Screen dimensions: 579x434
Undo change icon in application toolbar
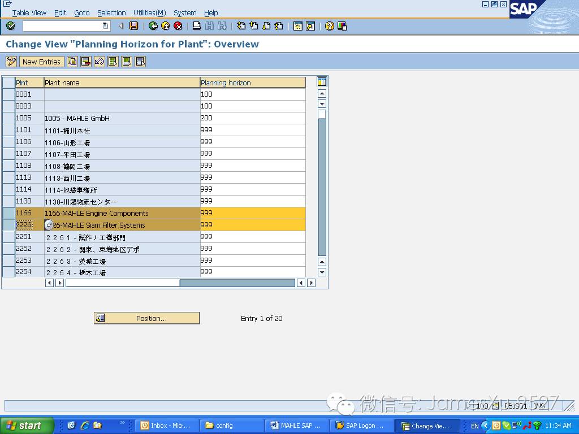pos(100,62)
